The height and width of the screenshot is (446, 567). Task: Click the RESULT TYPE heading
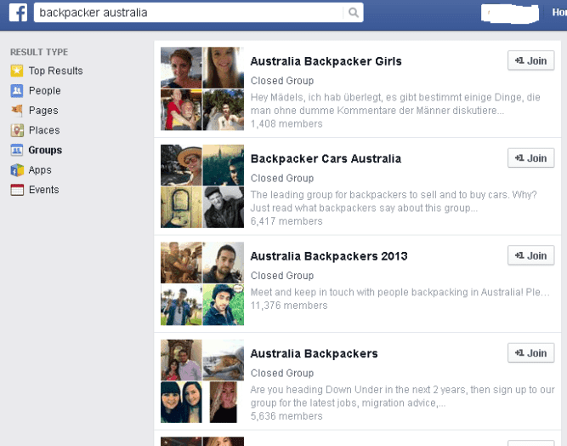pos(39,52)
